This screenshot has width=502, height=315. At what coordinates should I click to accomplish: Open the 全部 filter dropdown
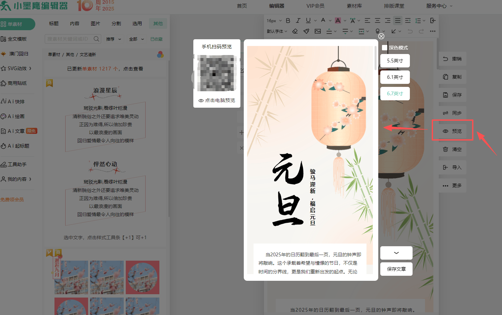(137, 39)
